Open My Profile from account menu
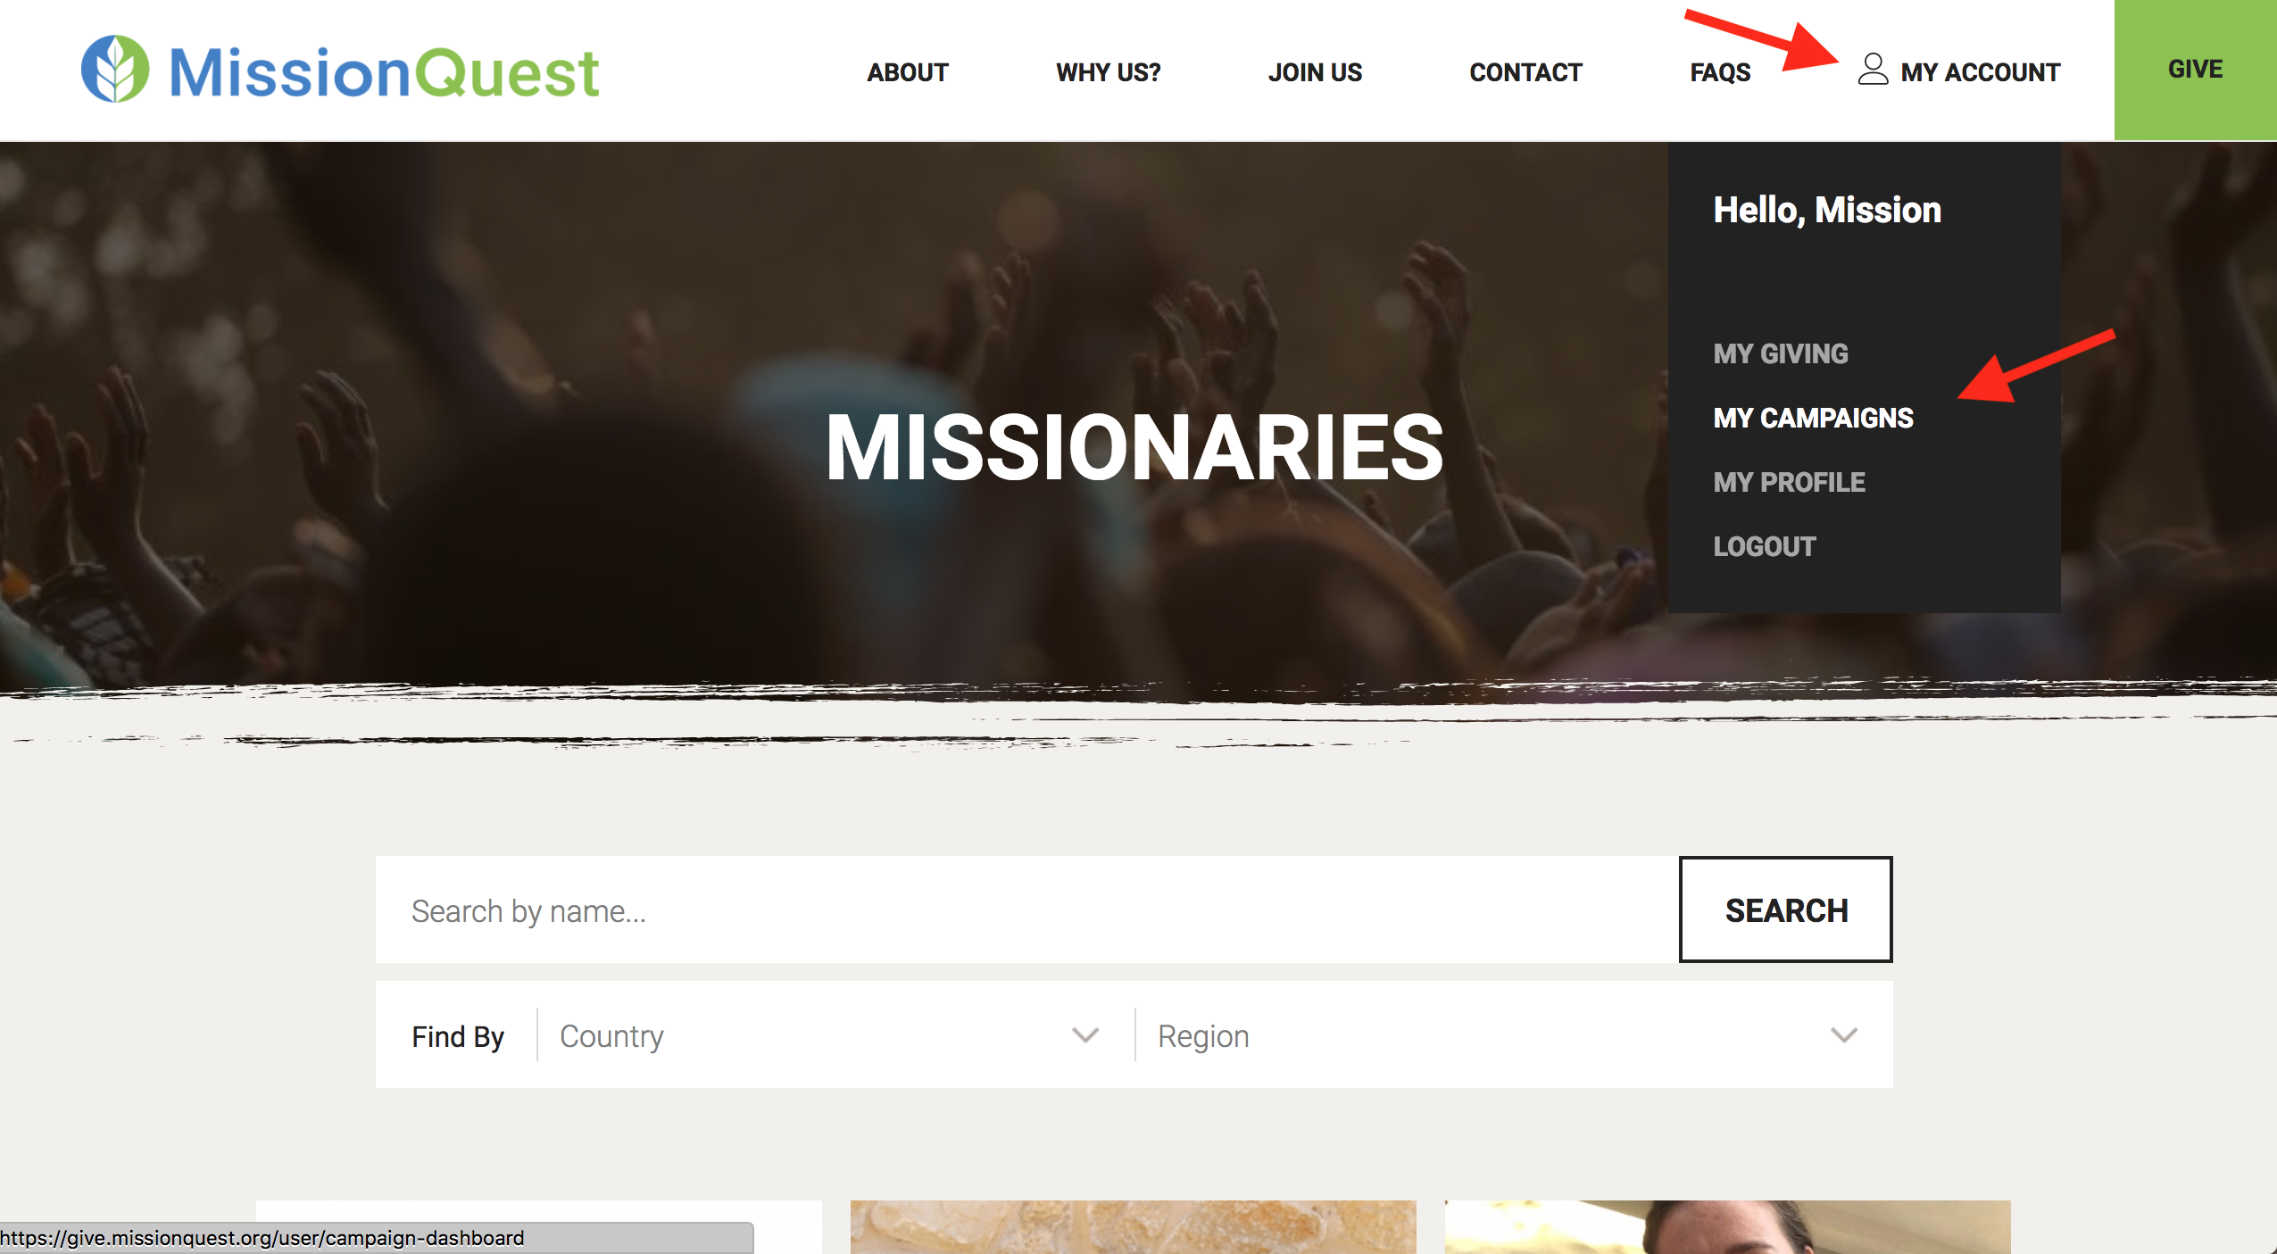The width and height of the screenshot is (2277, 1254). tap(1789, 482)
